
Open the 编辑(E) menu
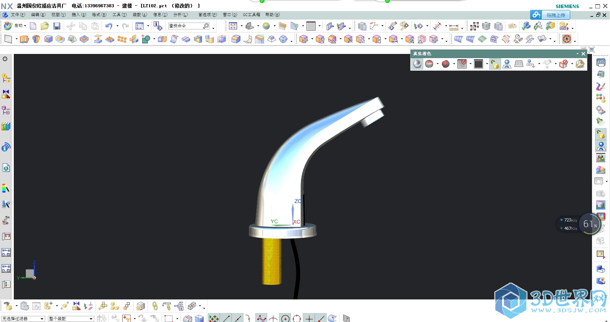point(38,15)
